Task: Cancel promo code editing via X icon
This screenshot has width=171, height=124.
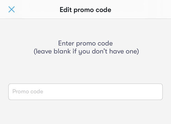Action: click(x=12, y=9)
